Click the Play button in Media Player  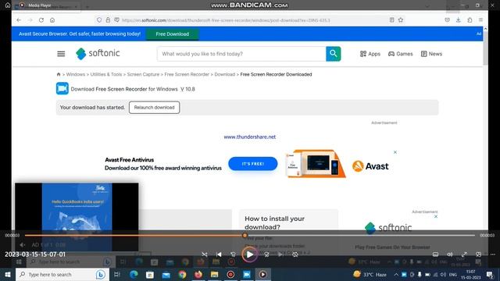(249, 254)
